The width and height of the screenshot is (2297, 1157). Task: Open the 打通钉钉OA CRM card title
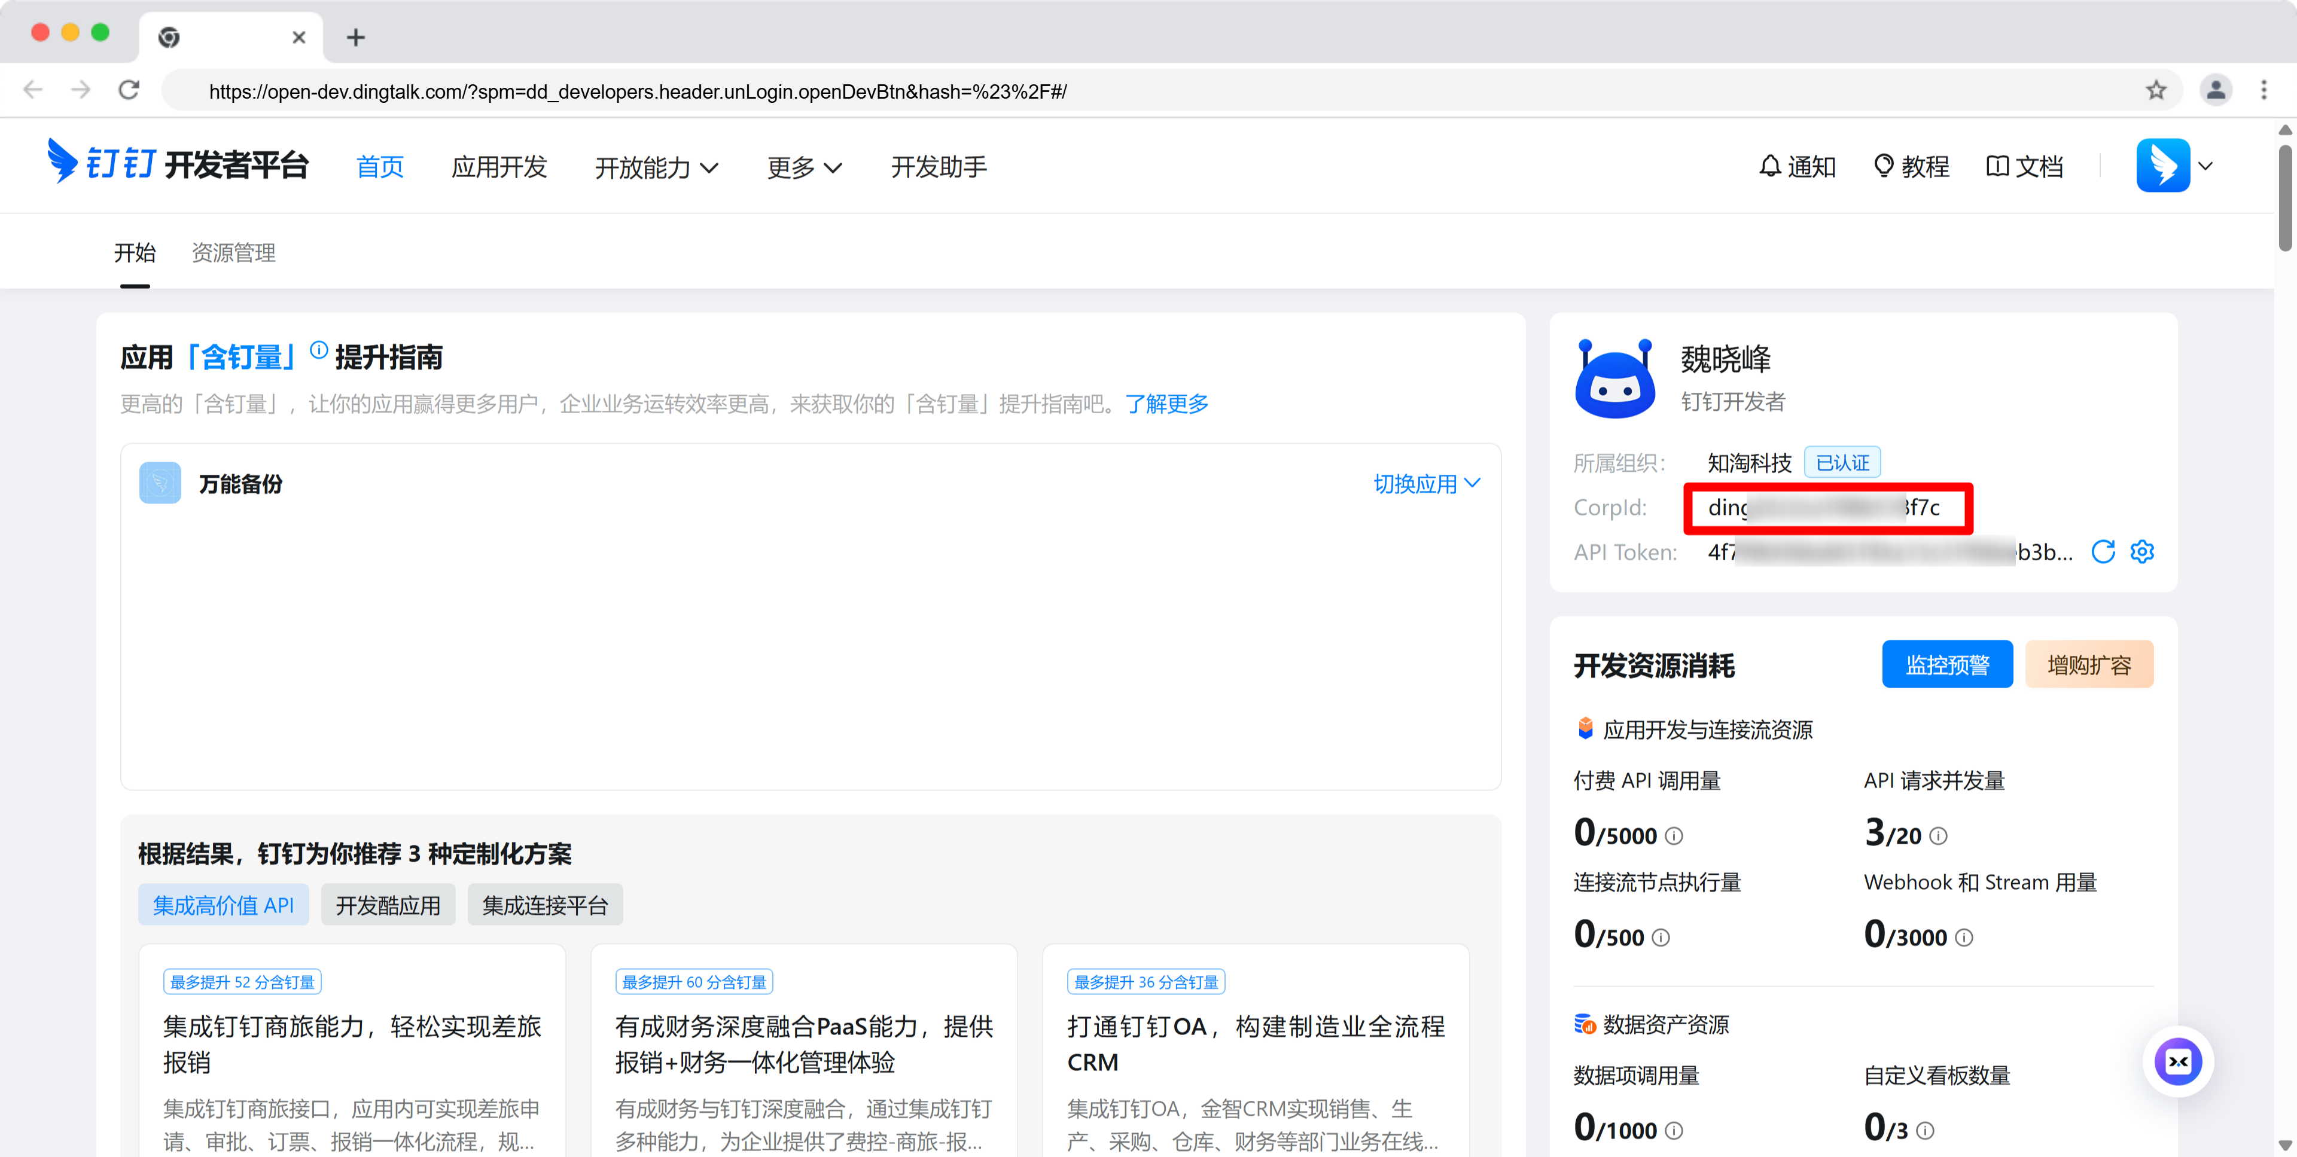click(1256, 1044)
